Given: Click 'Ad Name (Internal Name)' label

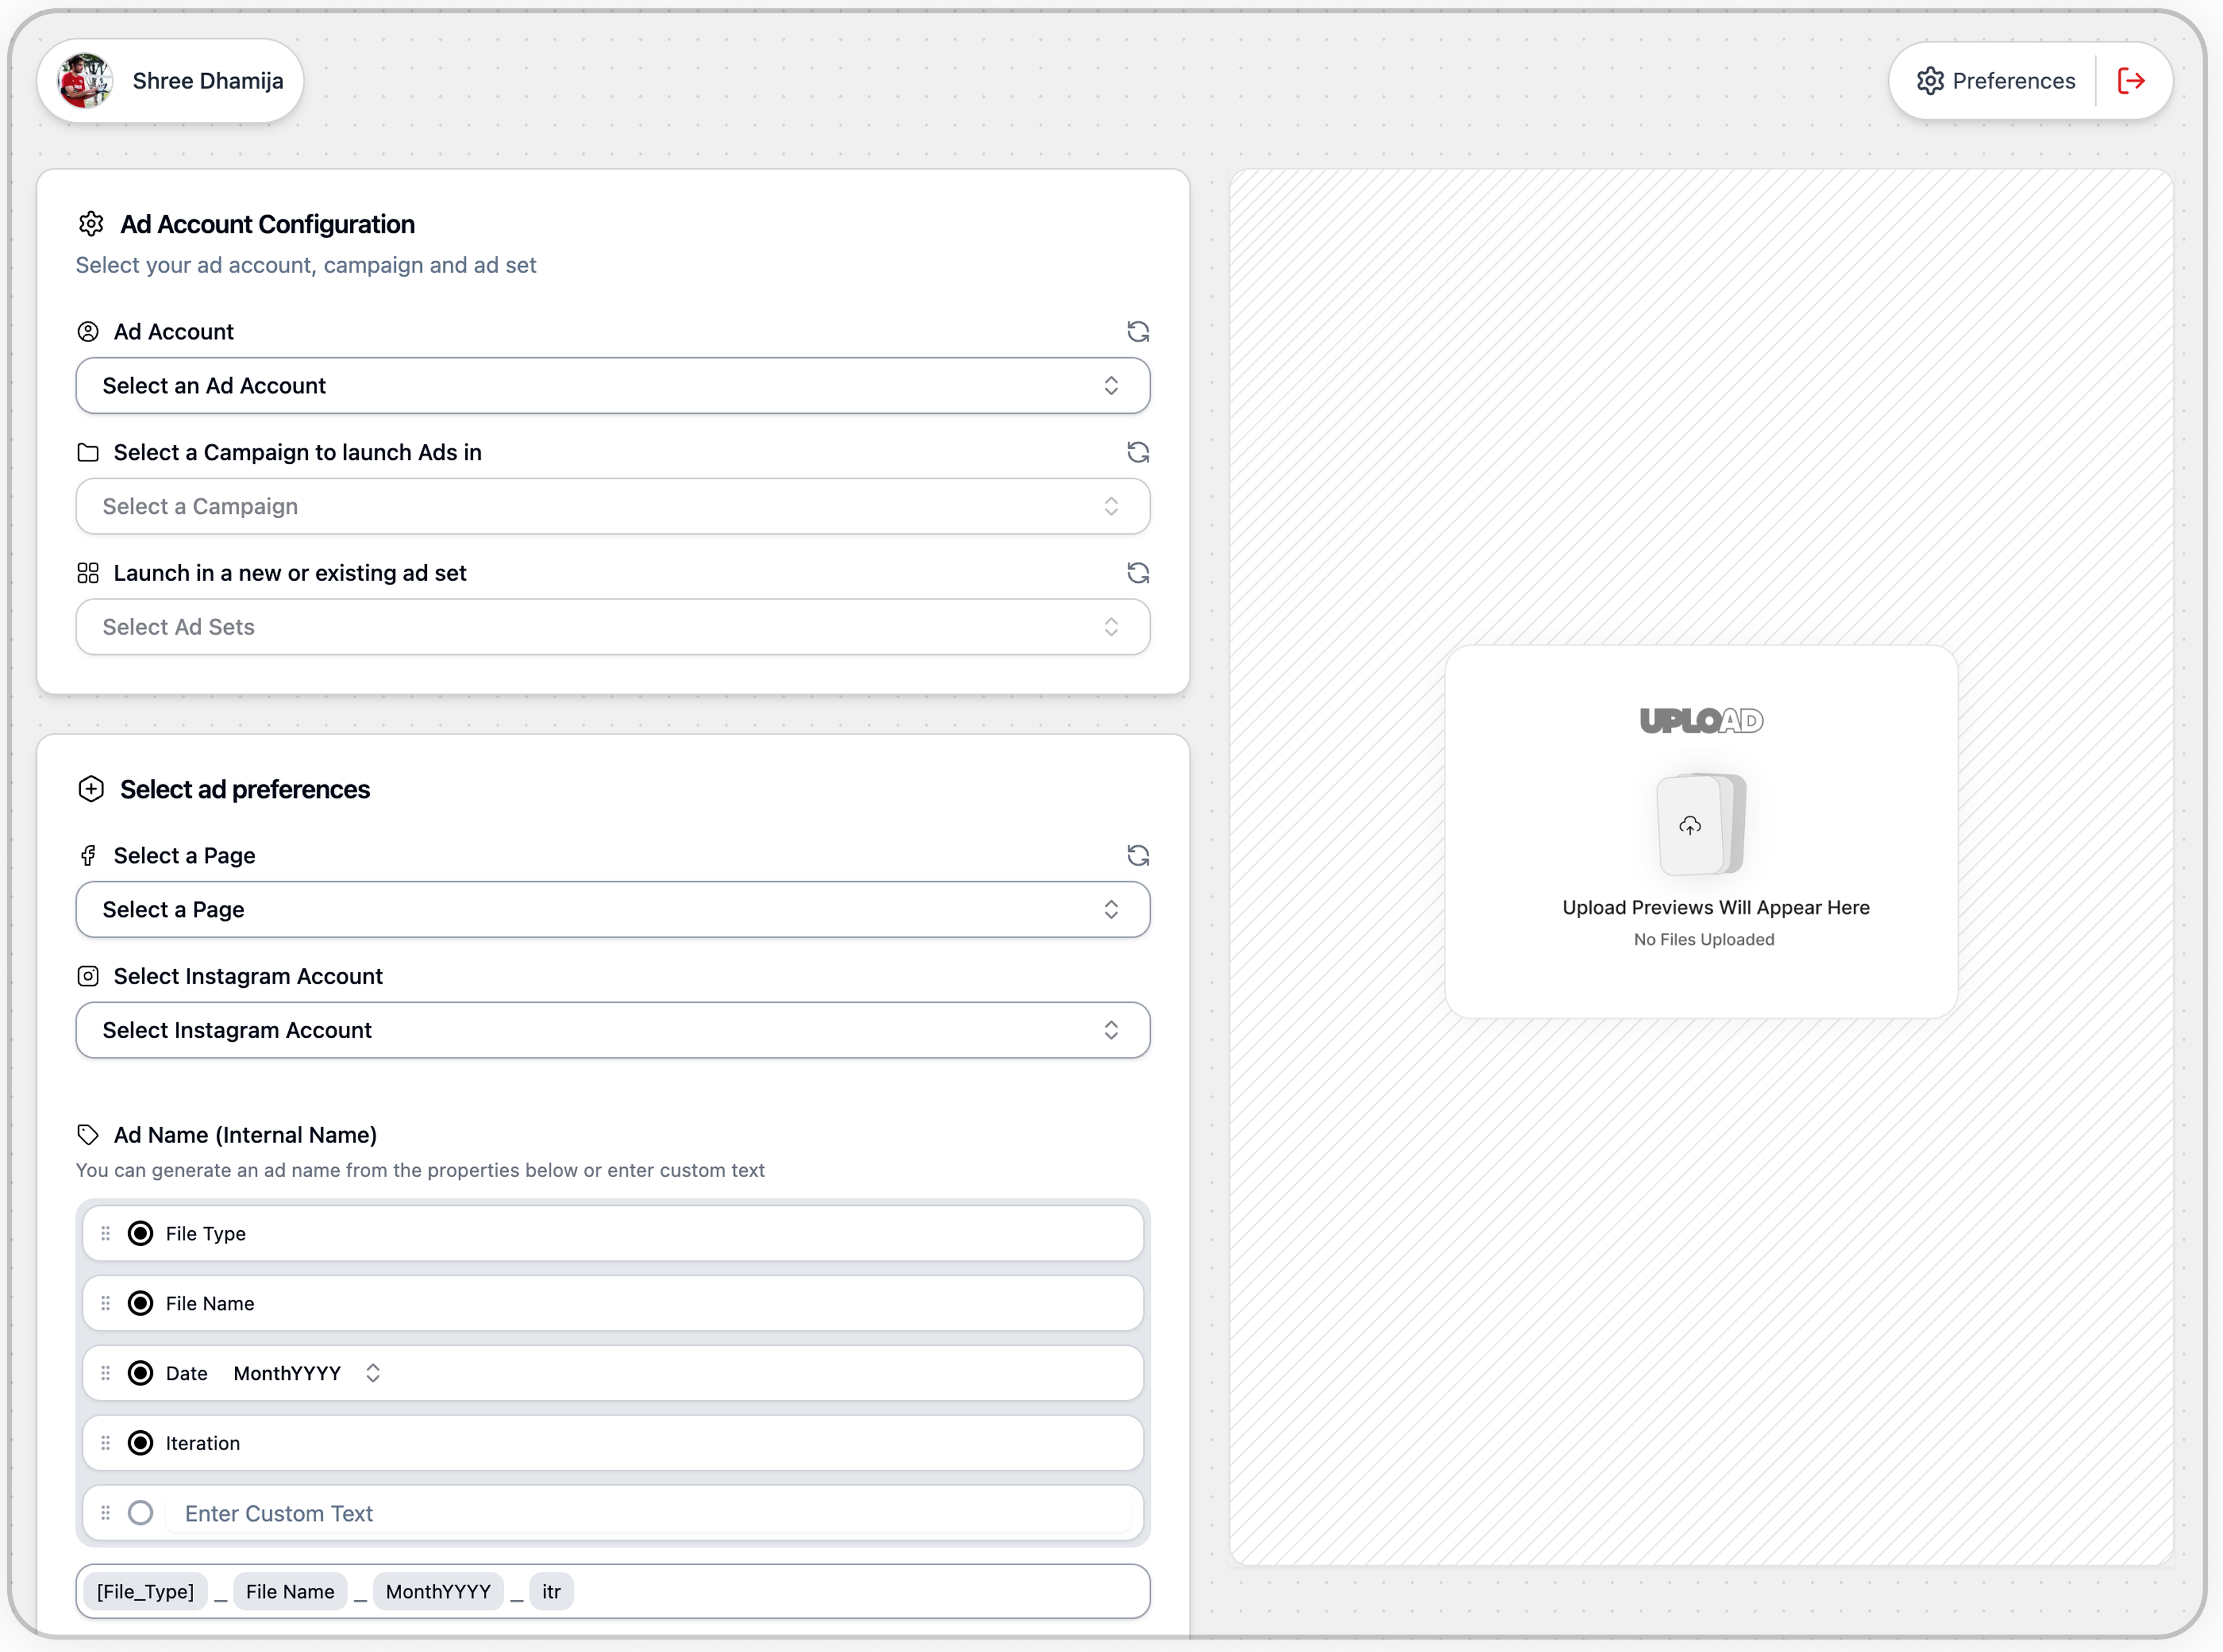Looking at the screenshot, I should click(x=245, y=1135).
